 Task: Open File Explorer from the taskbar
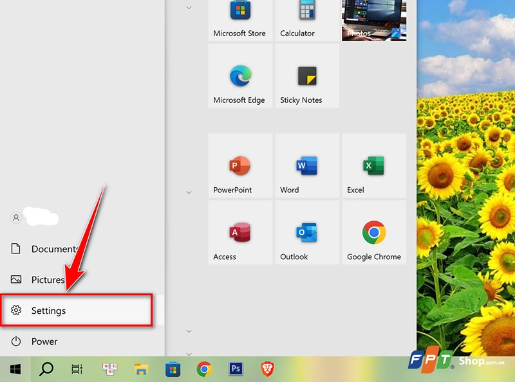click(141, 369)
